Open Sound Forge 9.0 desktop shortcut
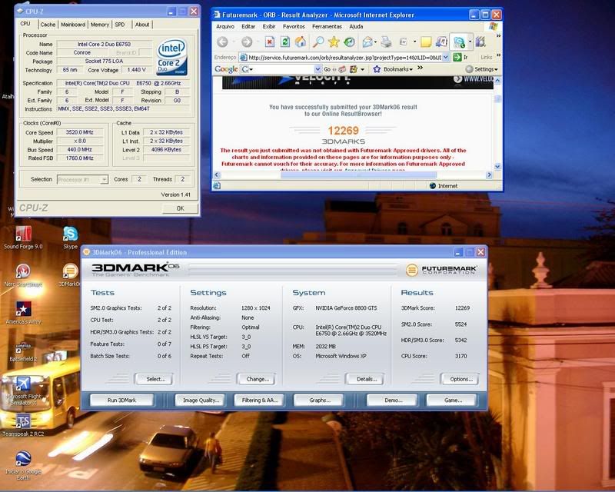Image resolution: width=615 pixels, height=492 pixels. pyautogui.click(x=23, y=238)
